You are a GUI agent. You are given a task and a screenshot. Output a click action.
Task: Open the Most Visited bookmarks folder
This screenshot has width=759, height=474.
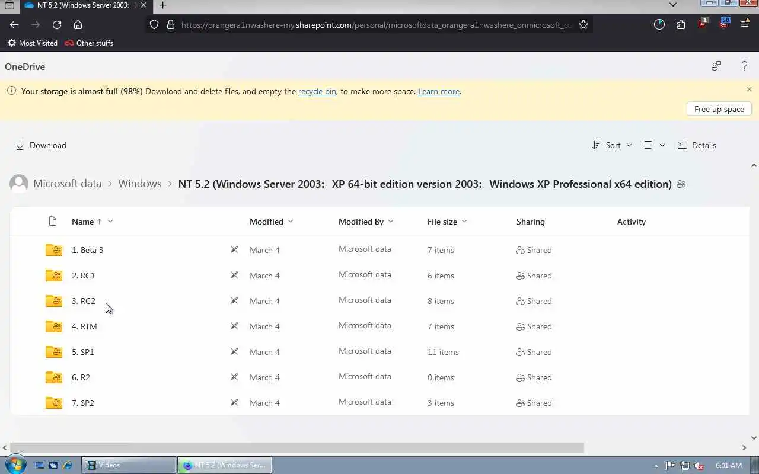pos(33,43)
